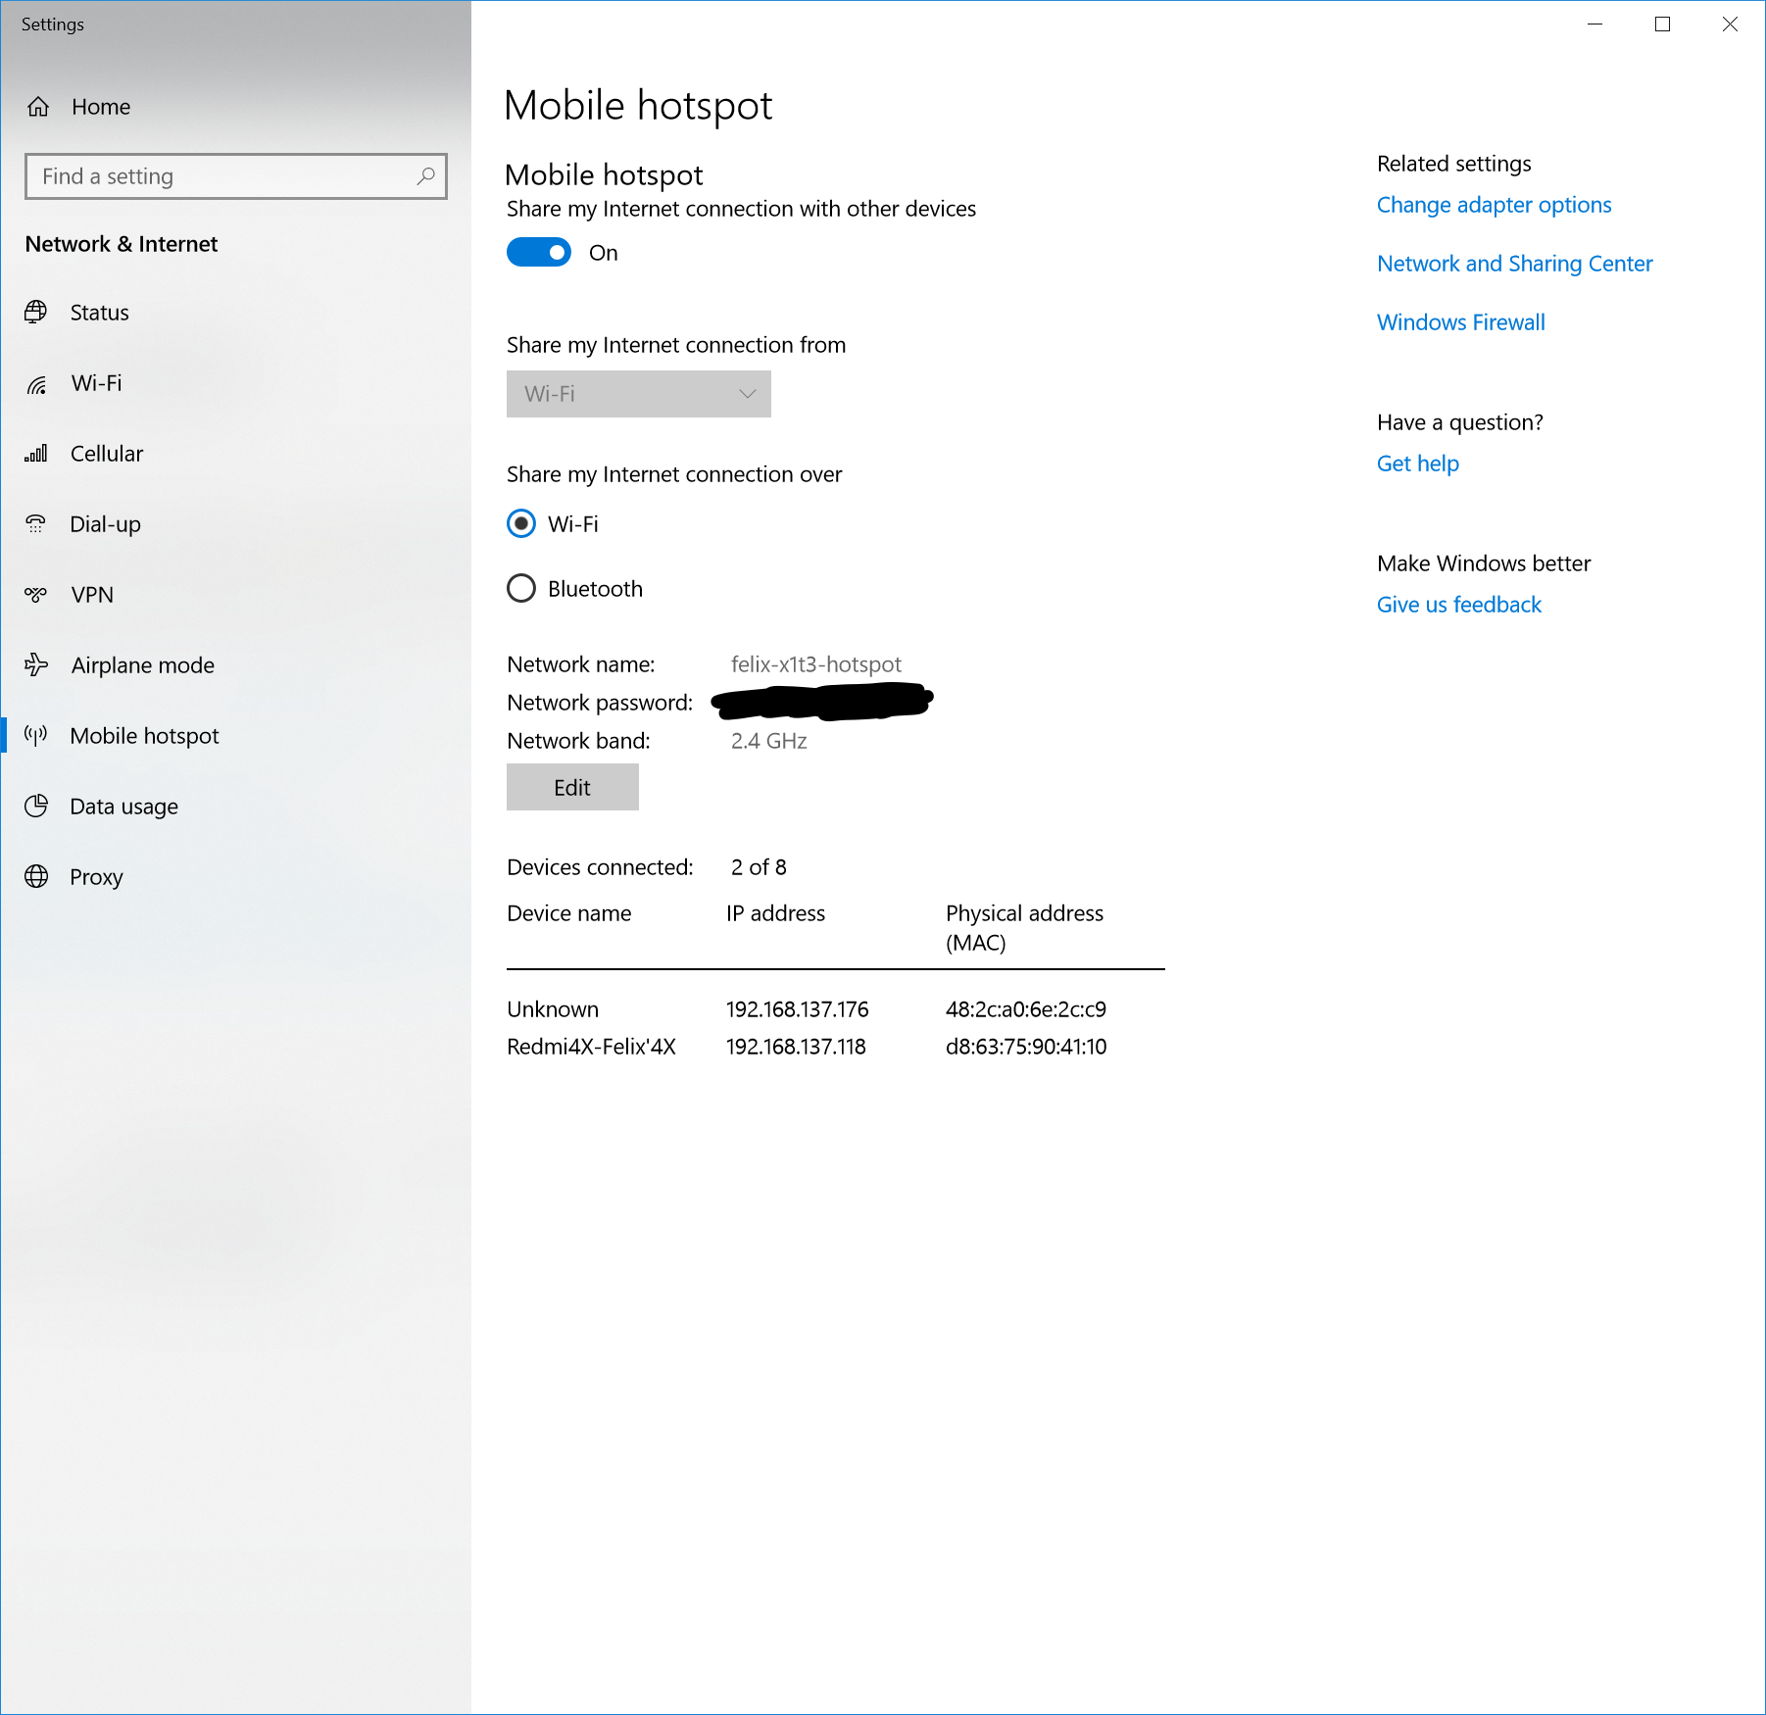The image size is (1766, 1715).
Task: Choose Bluetooth as the sharing method
Action: [x=522, y=588]
